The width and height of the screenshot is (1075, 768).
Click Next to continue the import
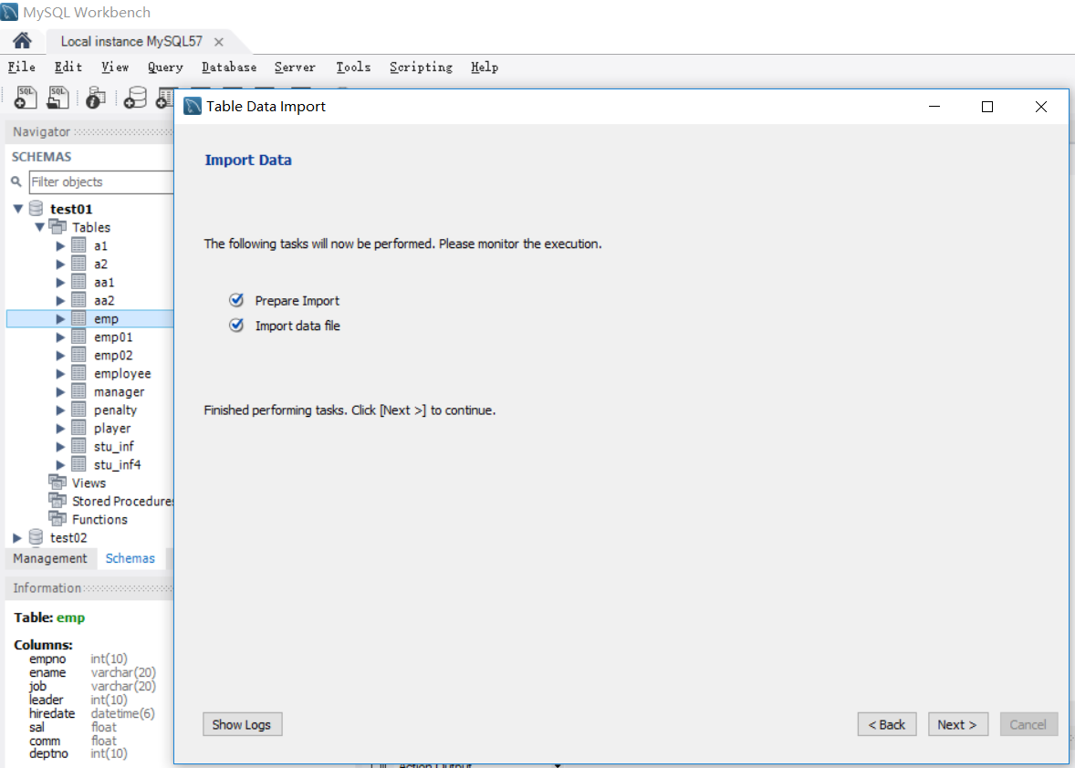click(x=958, y=724)
